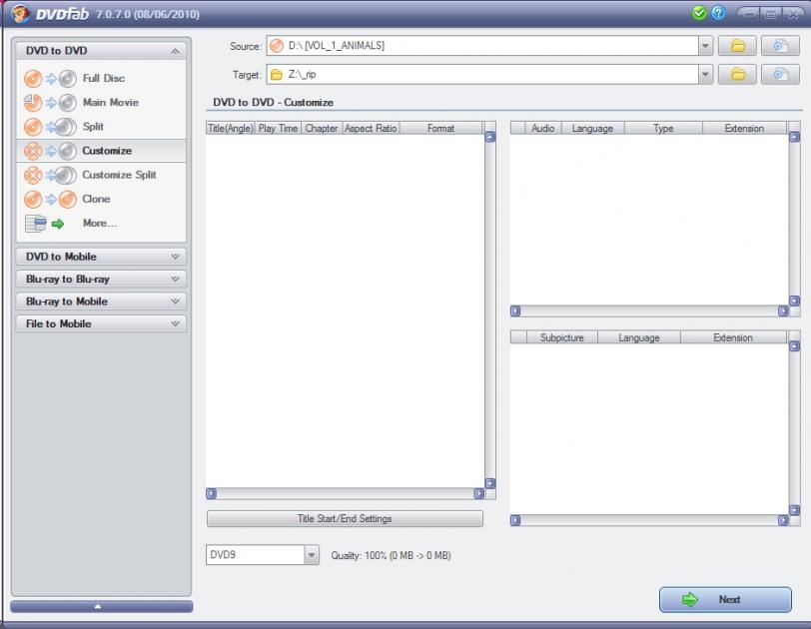Choose the Split copy mode
This screenshot has height=629, width=811.
(x=101, y=127)
